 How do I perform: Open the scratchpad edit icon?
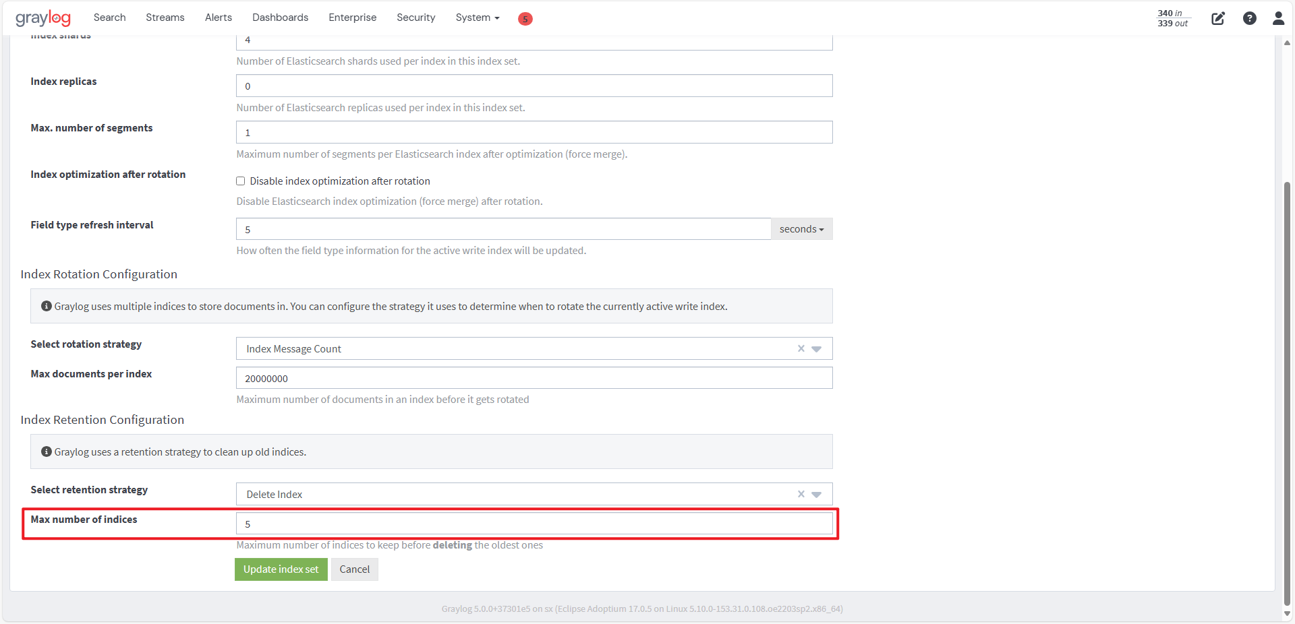click(1217, 18)
